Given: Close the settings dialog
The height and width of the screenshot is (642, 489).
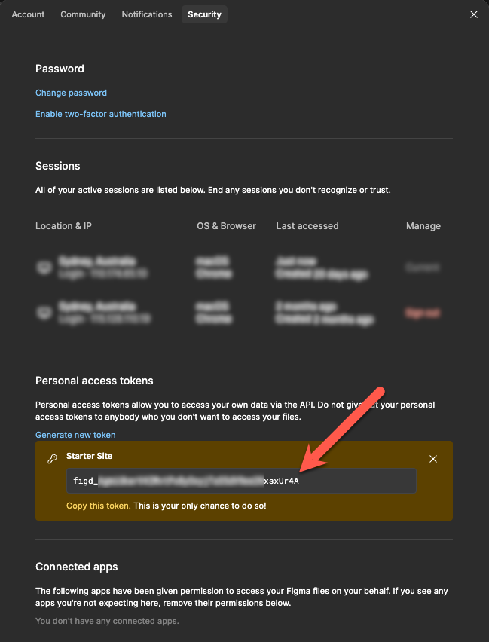Looking at the screenshot, I should coord(473,14).
